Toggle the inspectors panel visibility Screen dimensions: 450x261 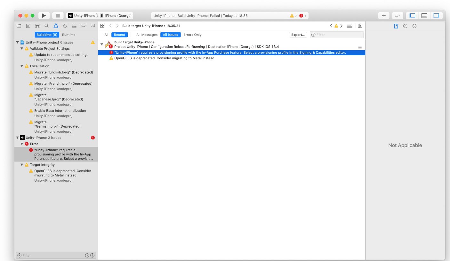(x=436, y=15)
